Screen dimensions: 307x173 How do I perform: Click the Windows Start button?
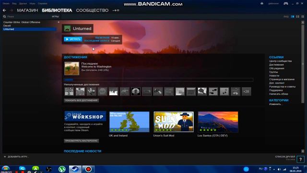(5, 168)
